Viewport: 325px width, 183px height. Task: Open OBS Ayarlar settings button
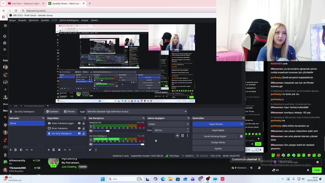[218, 148]
